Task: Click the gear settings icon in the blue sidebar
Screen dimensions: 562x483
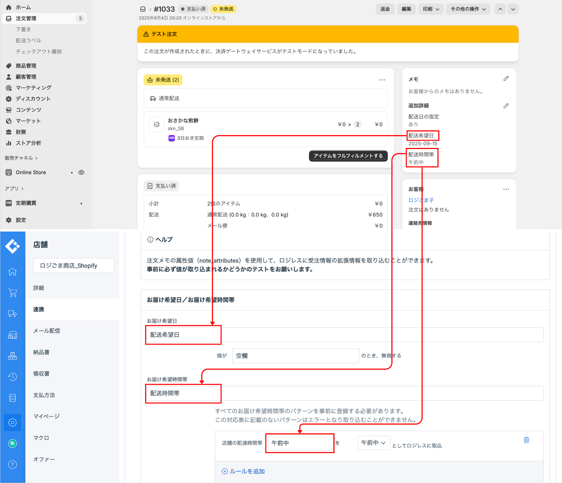Action: (x=13, y=422)
